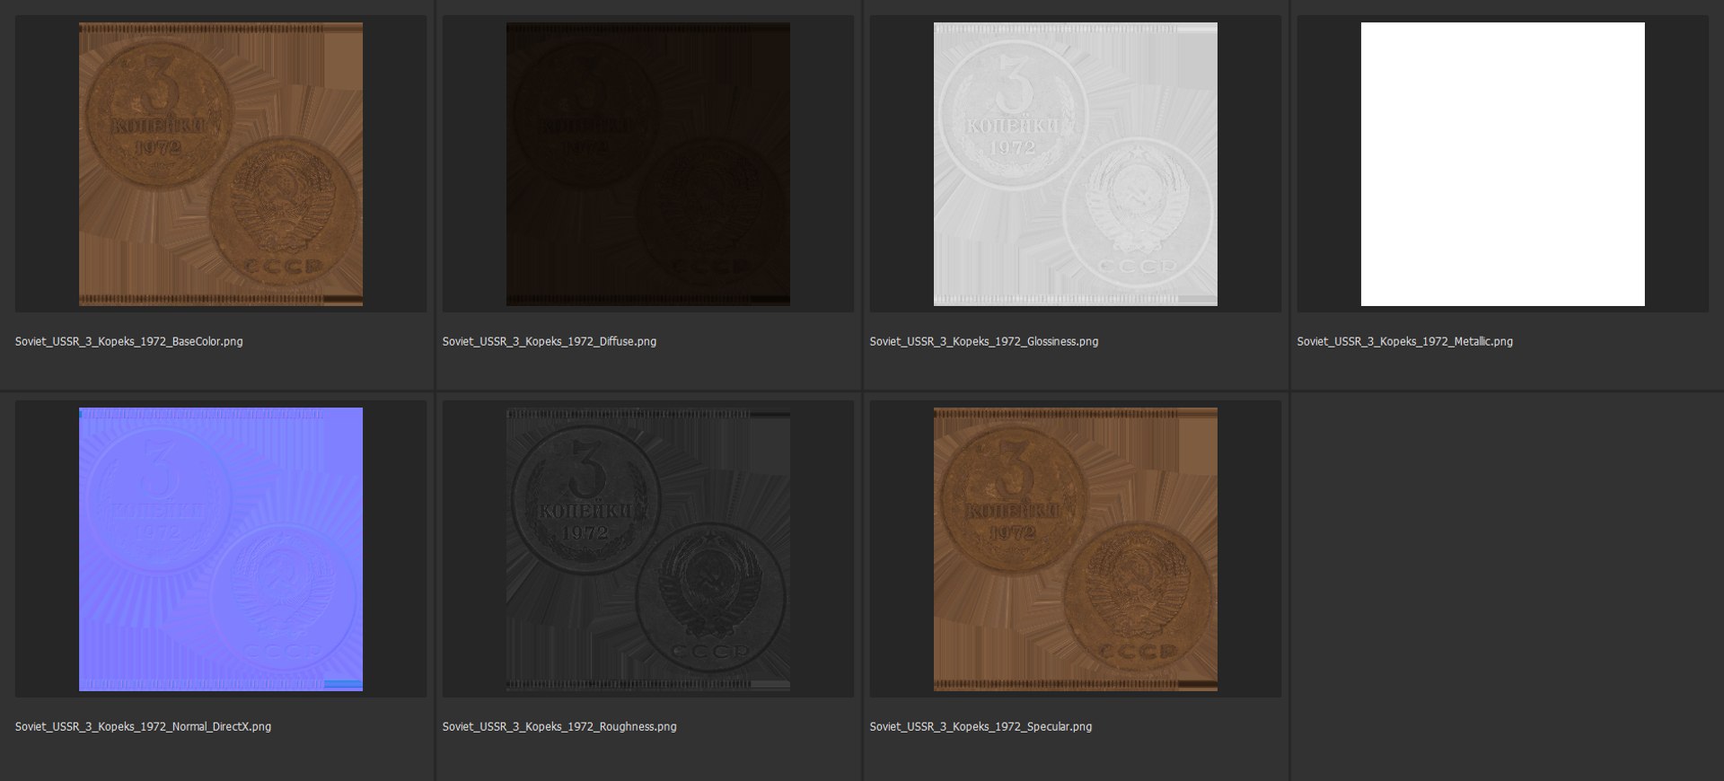Click filename Soviet_USSR_3_Kopeks_1972_BaseColor.png

tap(128, 342)
